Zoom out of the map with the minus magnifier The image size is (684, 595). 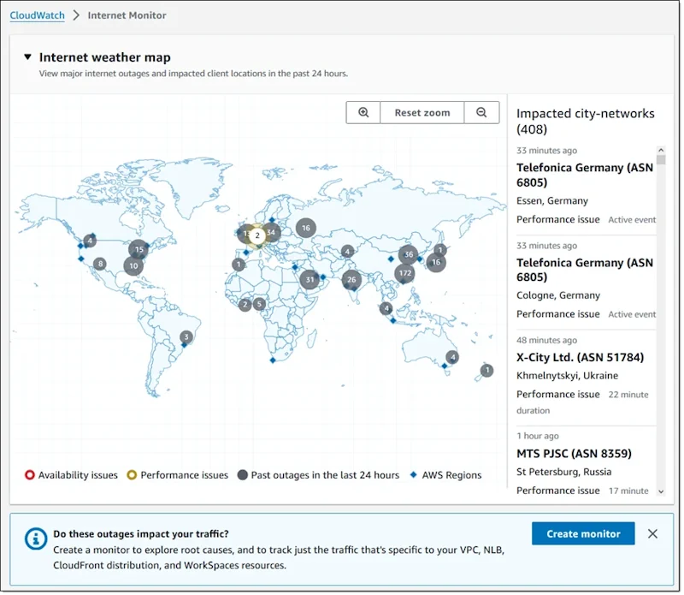(x=481, y=113)
